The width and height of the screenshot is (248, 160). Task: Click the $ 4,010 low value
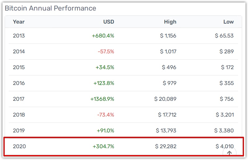tap(224, 146)
